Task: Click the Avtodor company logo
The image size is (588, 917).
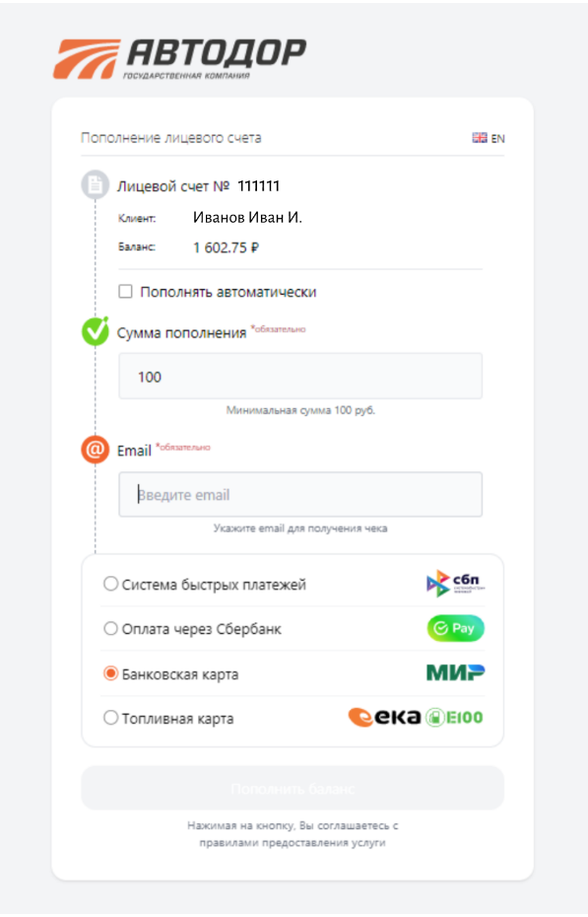Action: click(x=180, y=58)
